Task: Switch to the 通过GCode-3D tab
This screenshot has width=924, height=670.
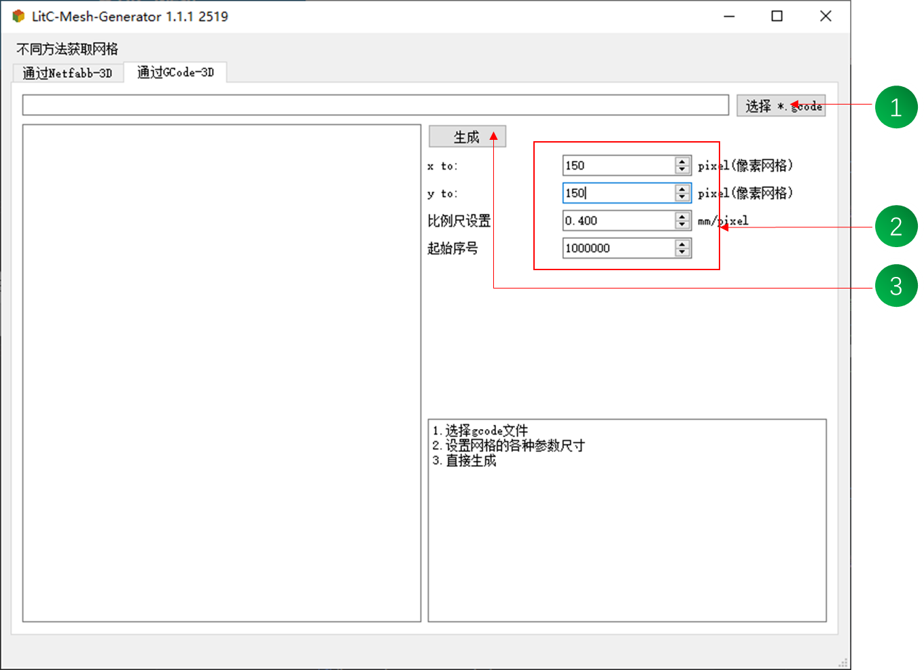Action: coord(176,72)
